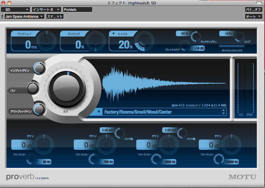Open the インサート E insert selector
265x188 pixels.
46,10
